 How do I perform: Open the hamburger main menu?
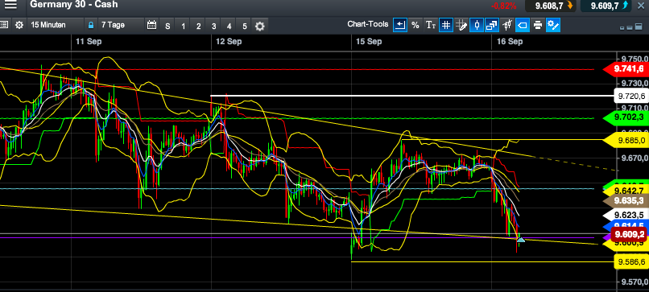coord(10,5)
